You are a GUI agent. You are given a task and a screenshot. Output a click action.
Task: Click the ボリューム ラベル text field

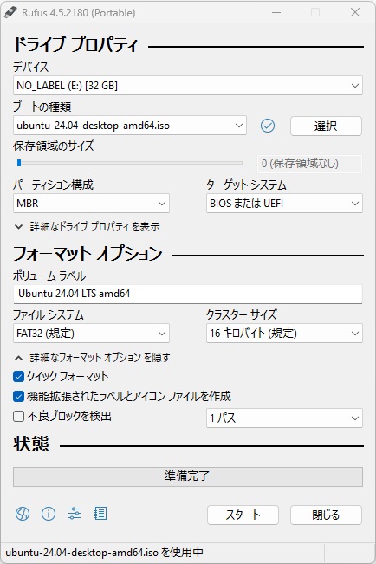tap(187, 294)
